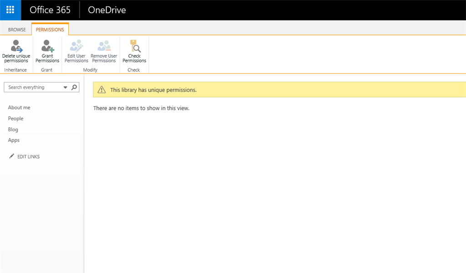
Task: Click 'There are no items to show' text
Action: 141,108
